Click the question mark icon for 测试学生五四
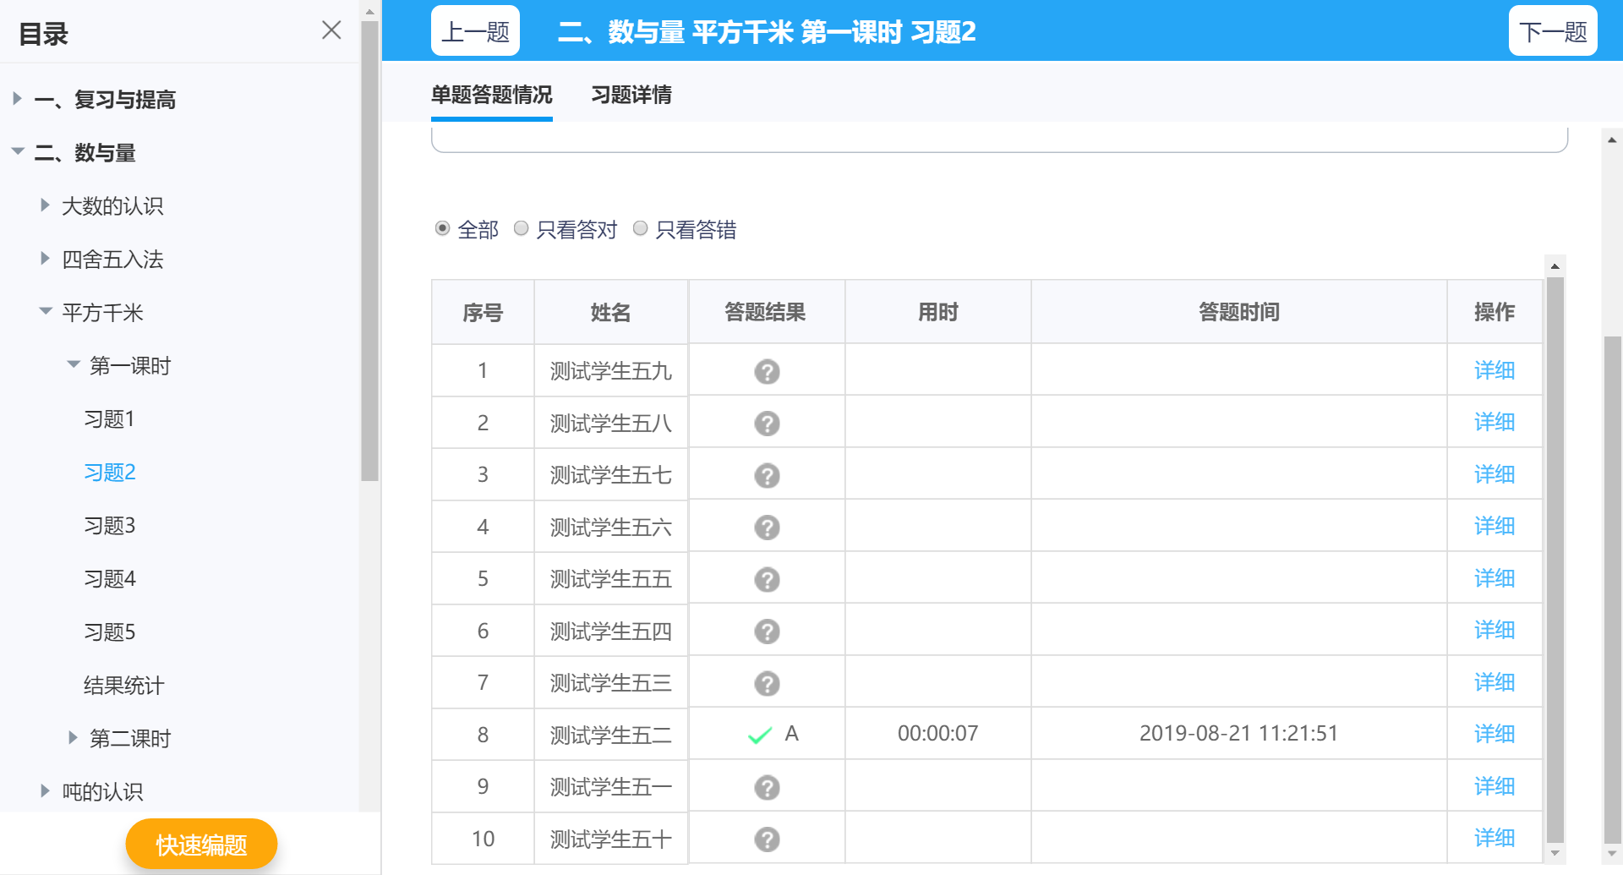The height and width of the screenshot is (875, 1623). tap(767, 632)
